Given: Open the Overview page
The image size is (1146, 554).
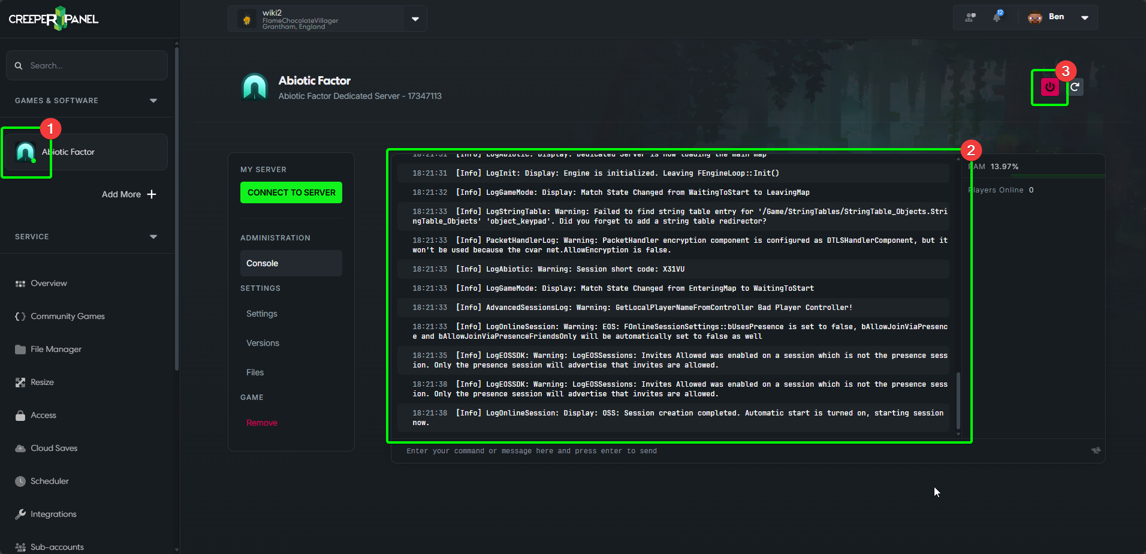Looking at the screenshot, I should point(49,284).
